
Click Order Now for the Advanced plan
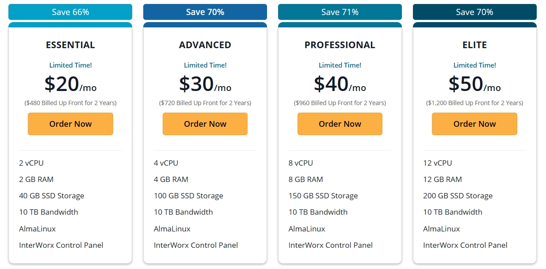coord(205,124)
